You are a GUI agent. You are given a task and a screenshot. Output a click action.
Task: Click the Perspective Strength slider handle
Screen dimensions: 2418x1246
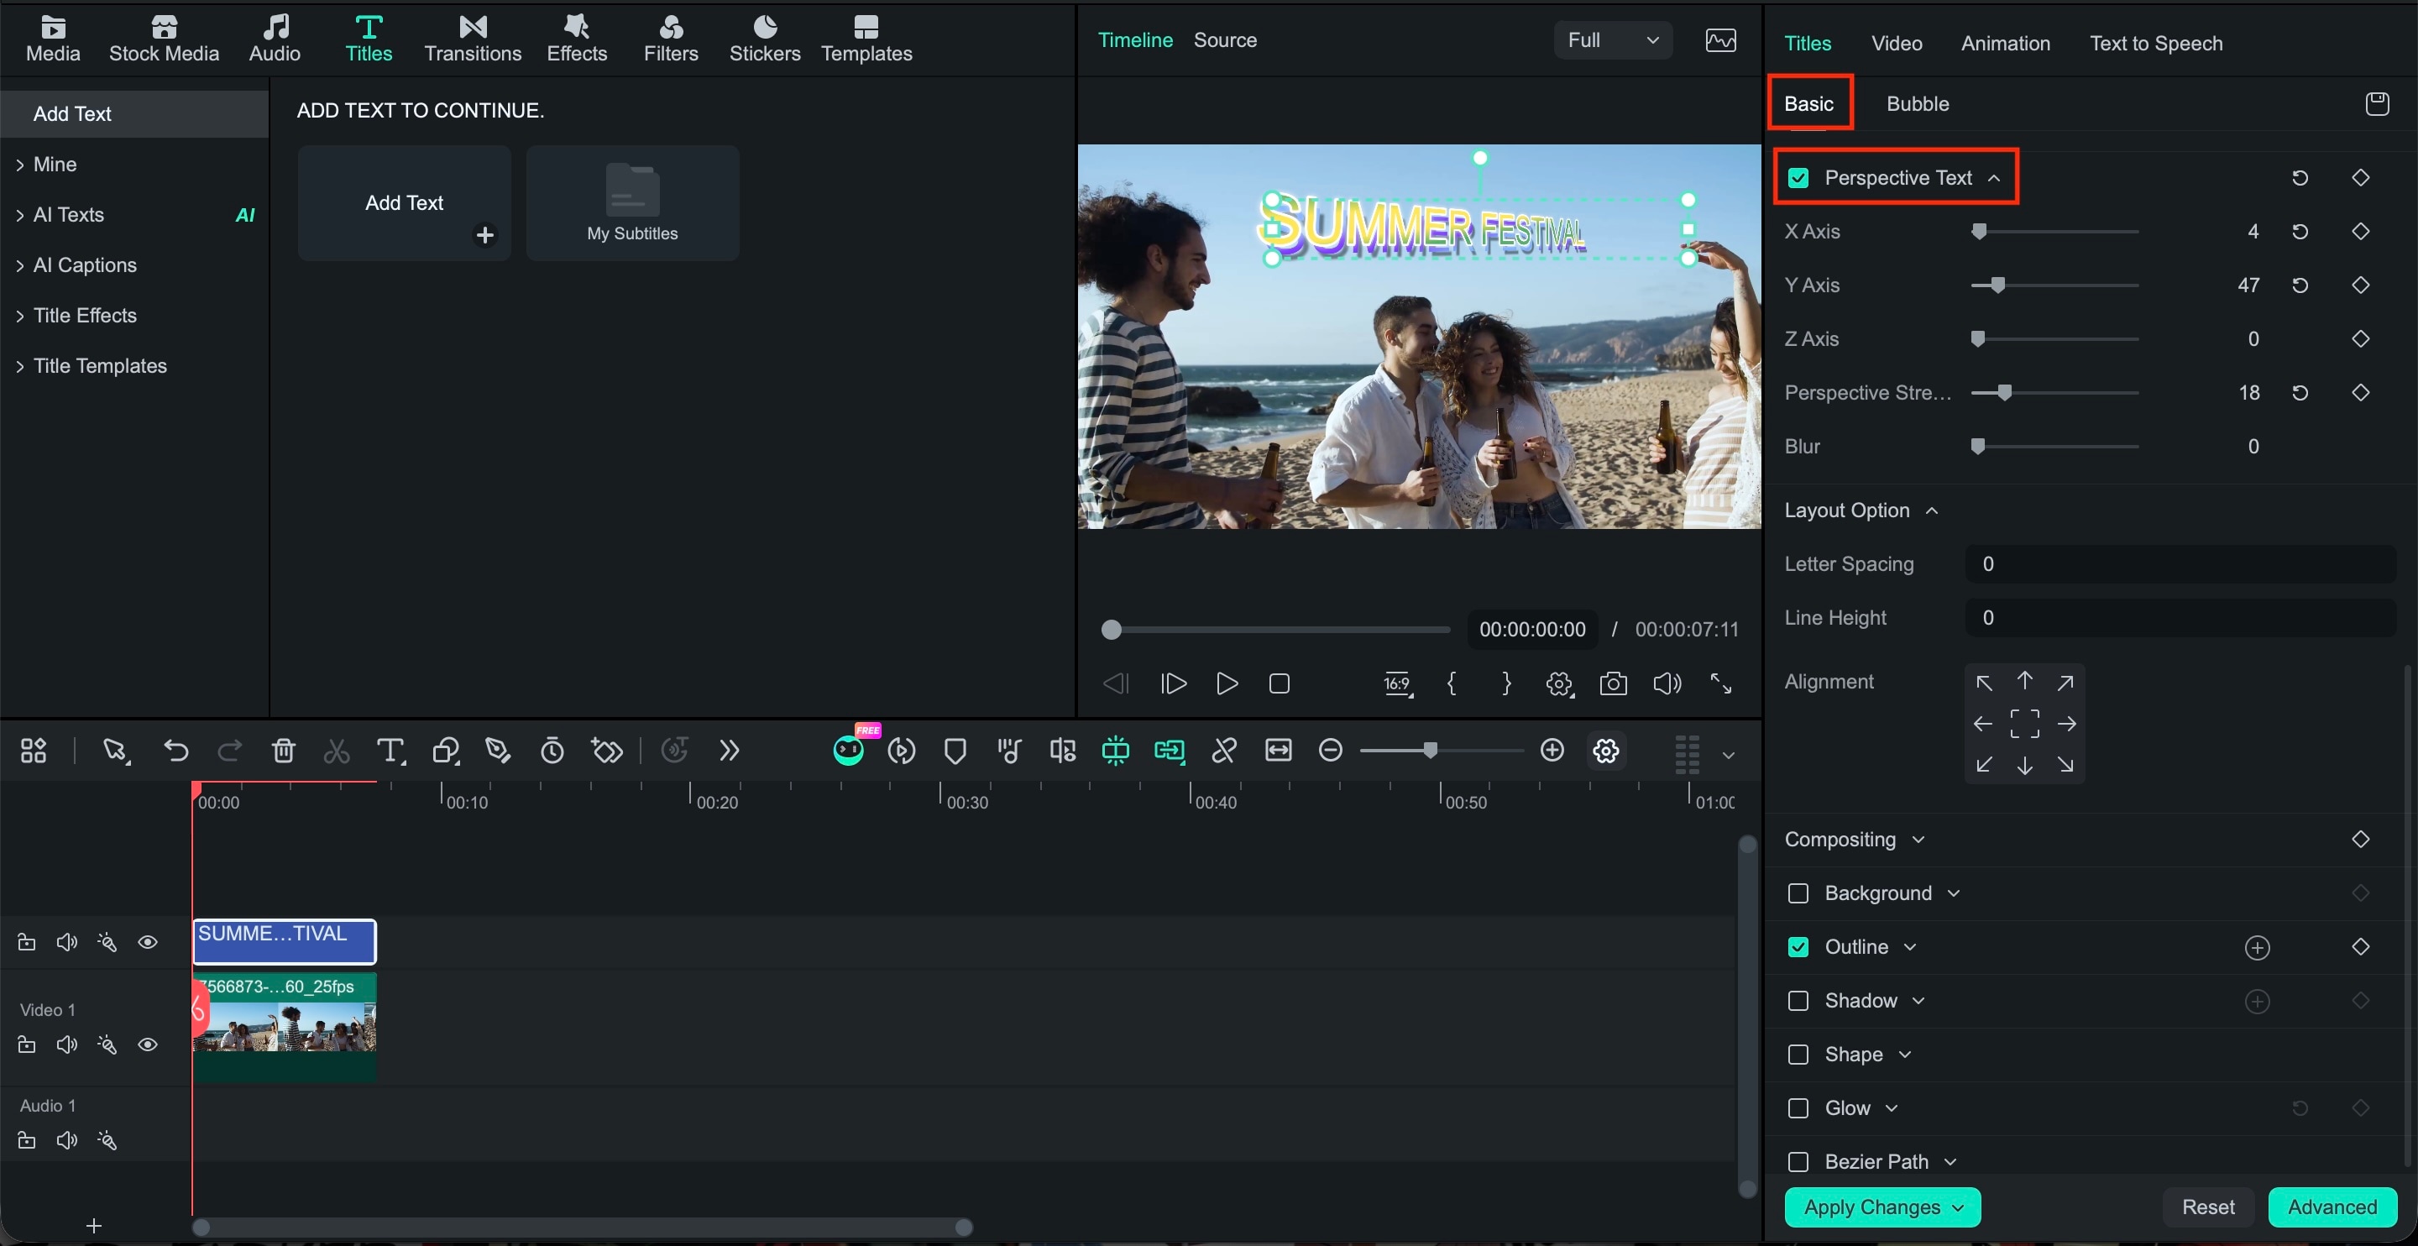tap(2004, 392)
